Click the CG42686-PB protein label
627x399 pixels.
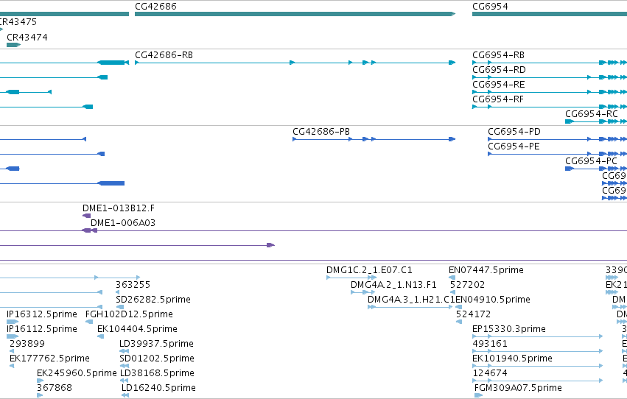click(x=321, y=132)
